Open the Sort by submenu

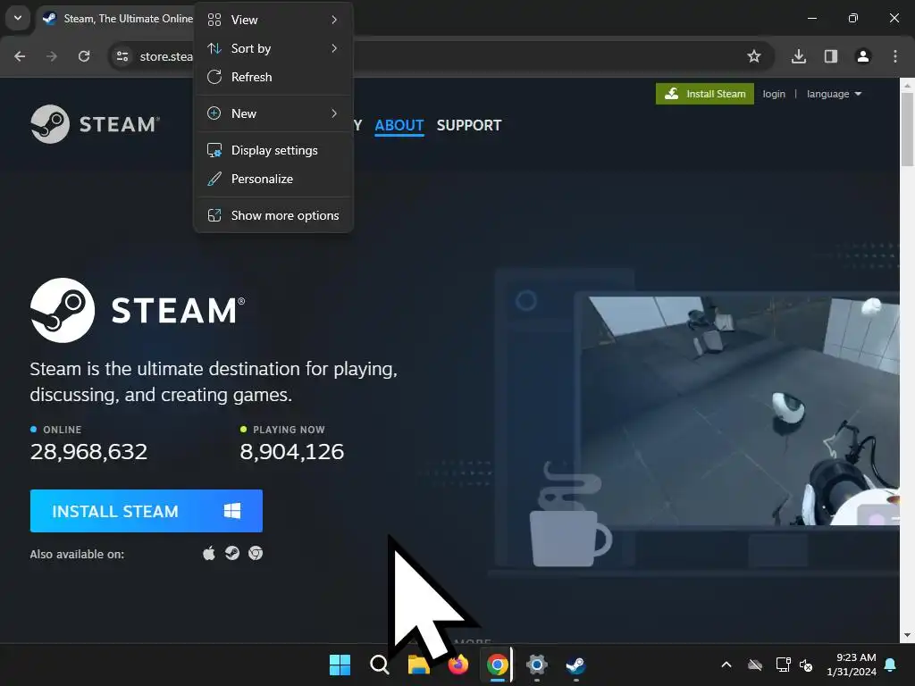pos(273,48)
